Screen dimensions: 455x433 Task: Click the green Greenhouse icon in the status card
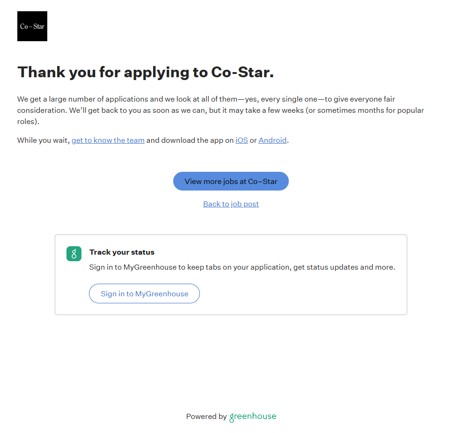[74, 254]
